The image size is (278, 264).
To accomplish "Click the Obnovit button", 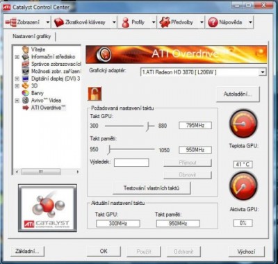I will [x=188, y=175].
